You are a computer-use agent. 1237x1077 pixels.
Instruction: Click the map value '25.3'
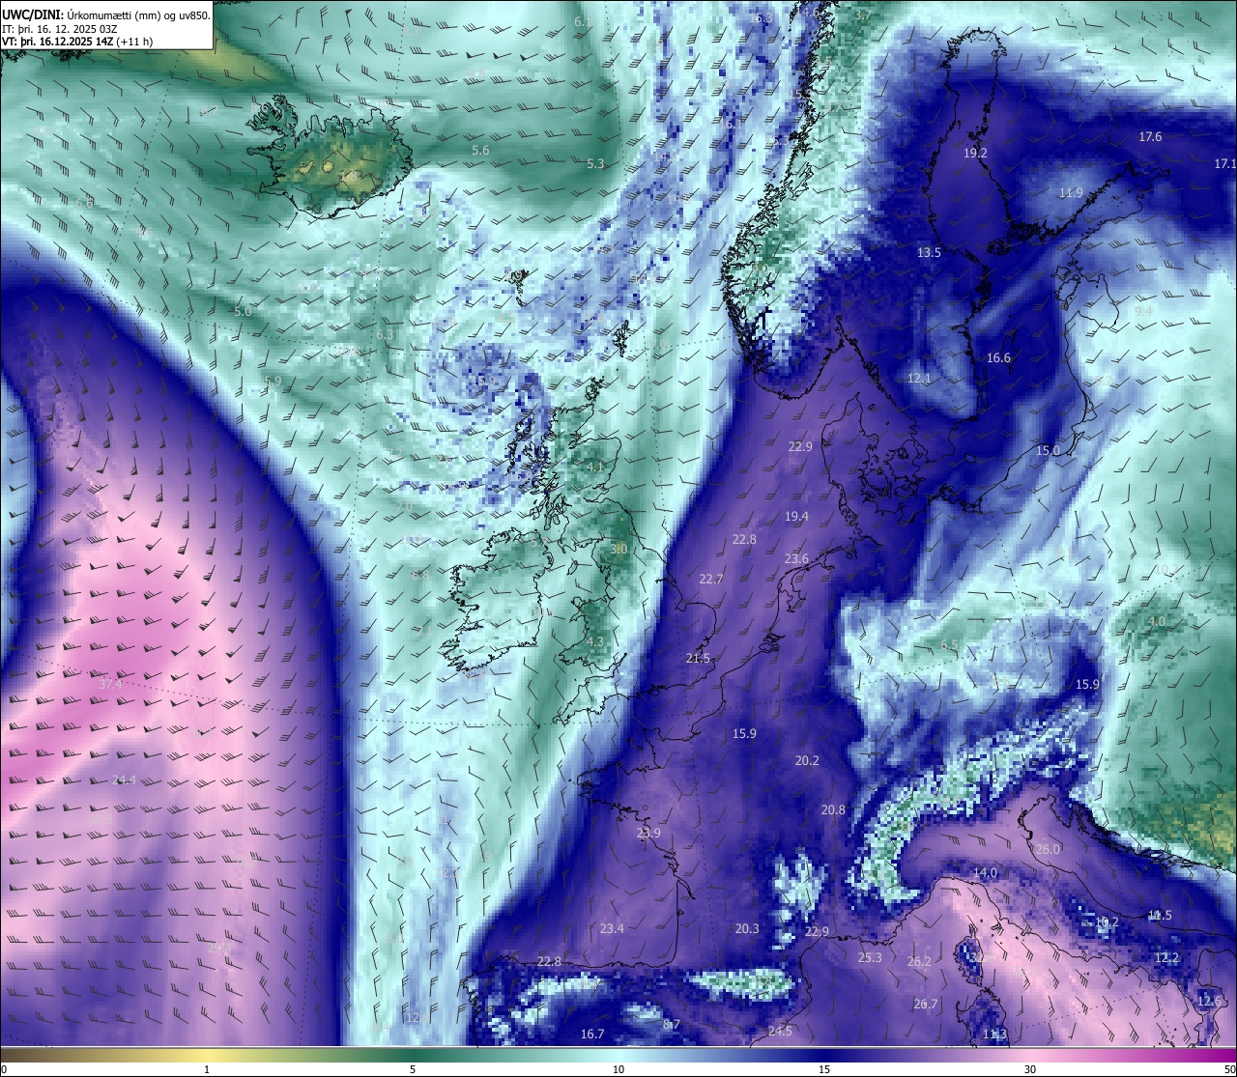pyautogui.click(x=870, y=957)
